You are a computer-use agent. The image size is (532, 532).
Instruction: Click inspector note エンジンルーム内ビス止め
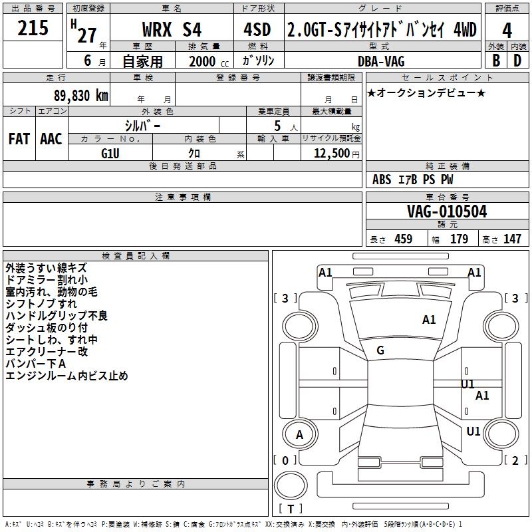[x=67, y=376]
